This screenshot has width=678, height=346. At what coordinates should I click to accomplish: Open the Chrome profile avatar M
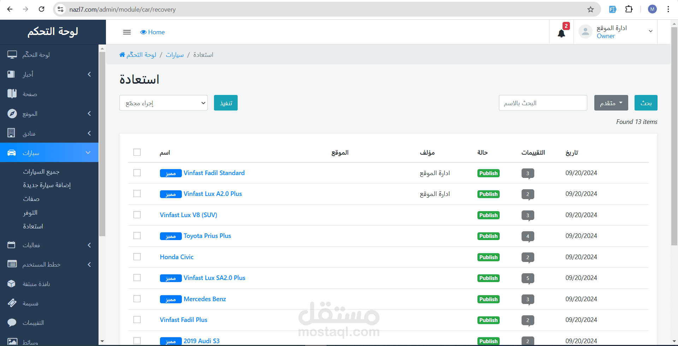[652, 9]
